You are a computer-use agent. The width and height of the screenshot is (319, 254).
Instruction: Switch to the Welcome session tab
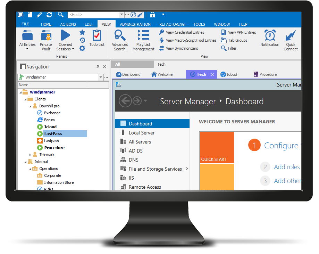coord(162,74)
